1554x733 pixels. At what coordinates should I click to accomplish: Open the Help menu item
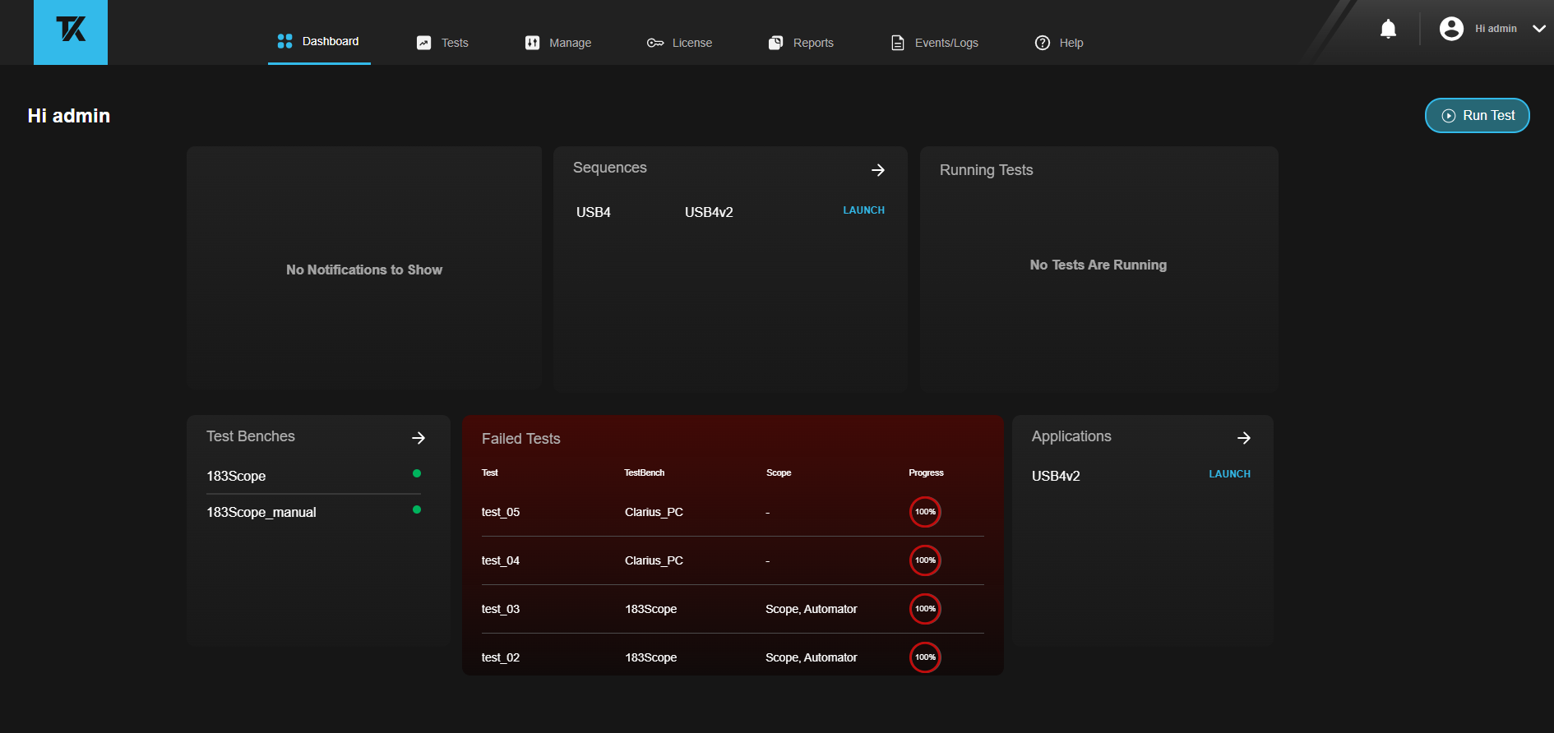click(x=1059, y=43)
